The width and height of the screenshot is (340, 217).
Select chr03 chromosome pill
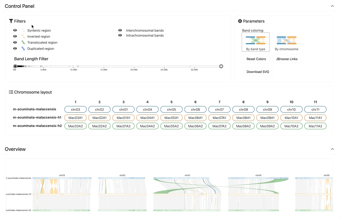[x=75, y=110]
